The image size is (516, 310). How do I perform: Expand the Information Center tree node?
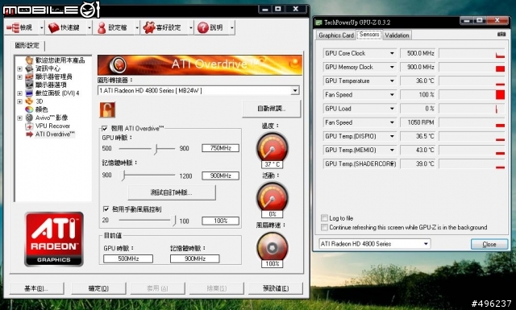[x=19, y=68]
